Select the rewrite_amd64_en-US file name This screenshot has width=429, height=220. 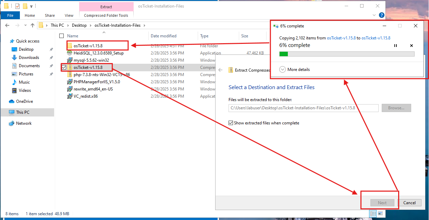point(93,89)
